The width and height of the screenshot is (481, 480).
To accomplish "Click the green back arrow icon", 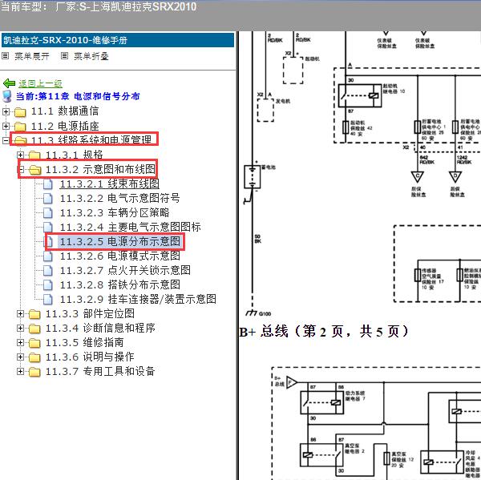I will (x=9, y=83).
